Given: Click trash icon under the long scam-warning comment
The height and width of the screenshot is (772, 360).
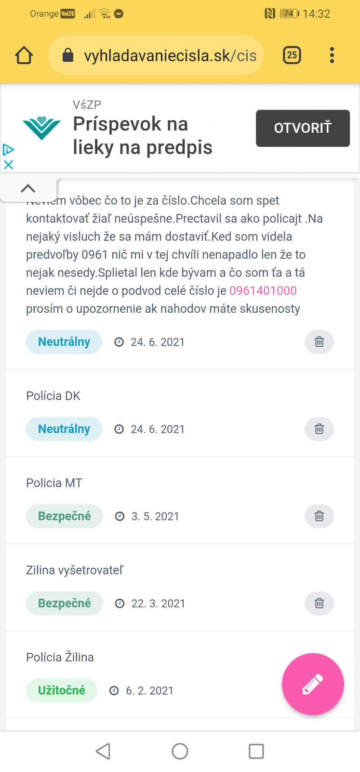Looking at the screenshot, I should coord(319,342).
